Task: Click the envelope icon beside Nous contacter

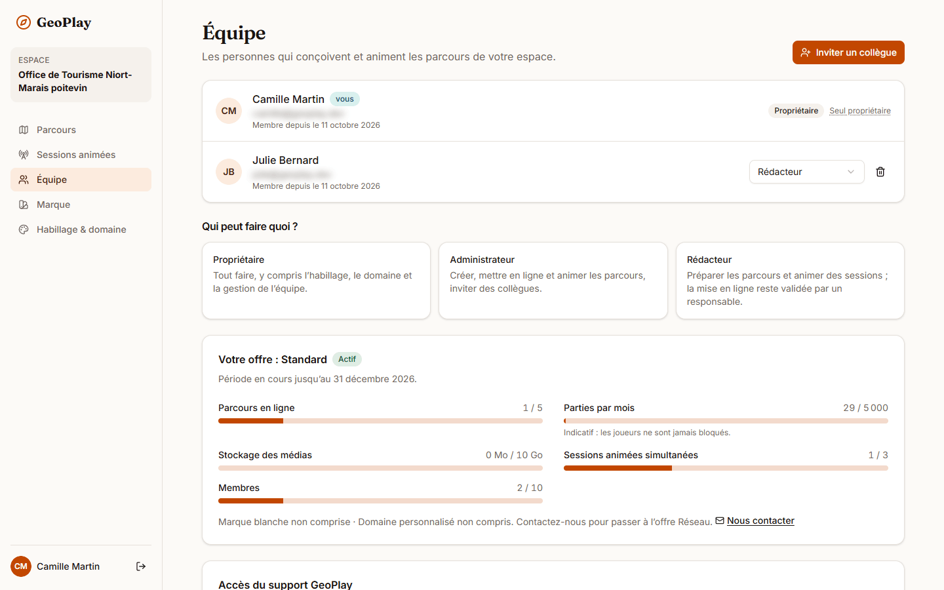Action: (x=720, y=521)
